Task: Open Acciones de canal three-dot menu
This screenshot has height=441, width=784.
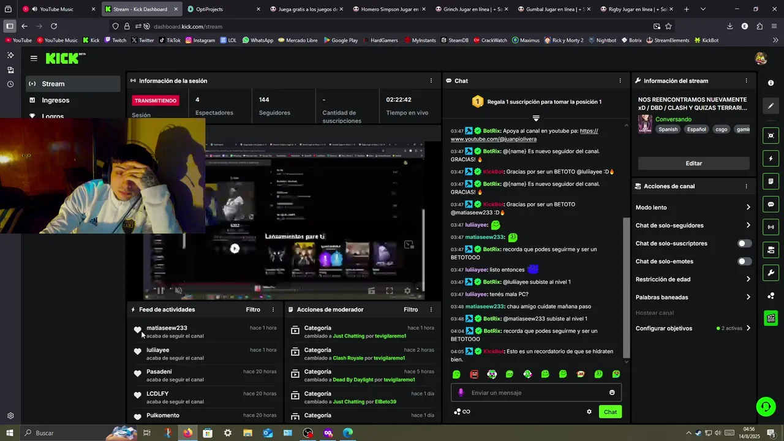Action: point(746,186)
